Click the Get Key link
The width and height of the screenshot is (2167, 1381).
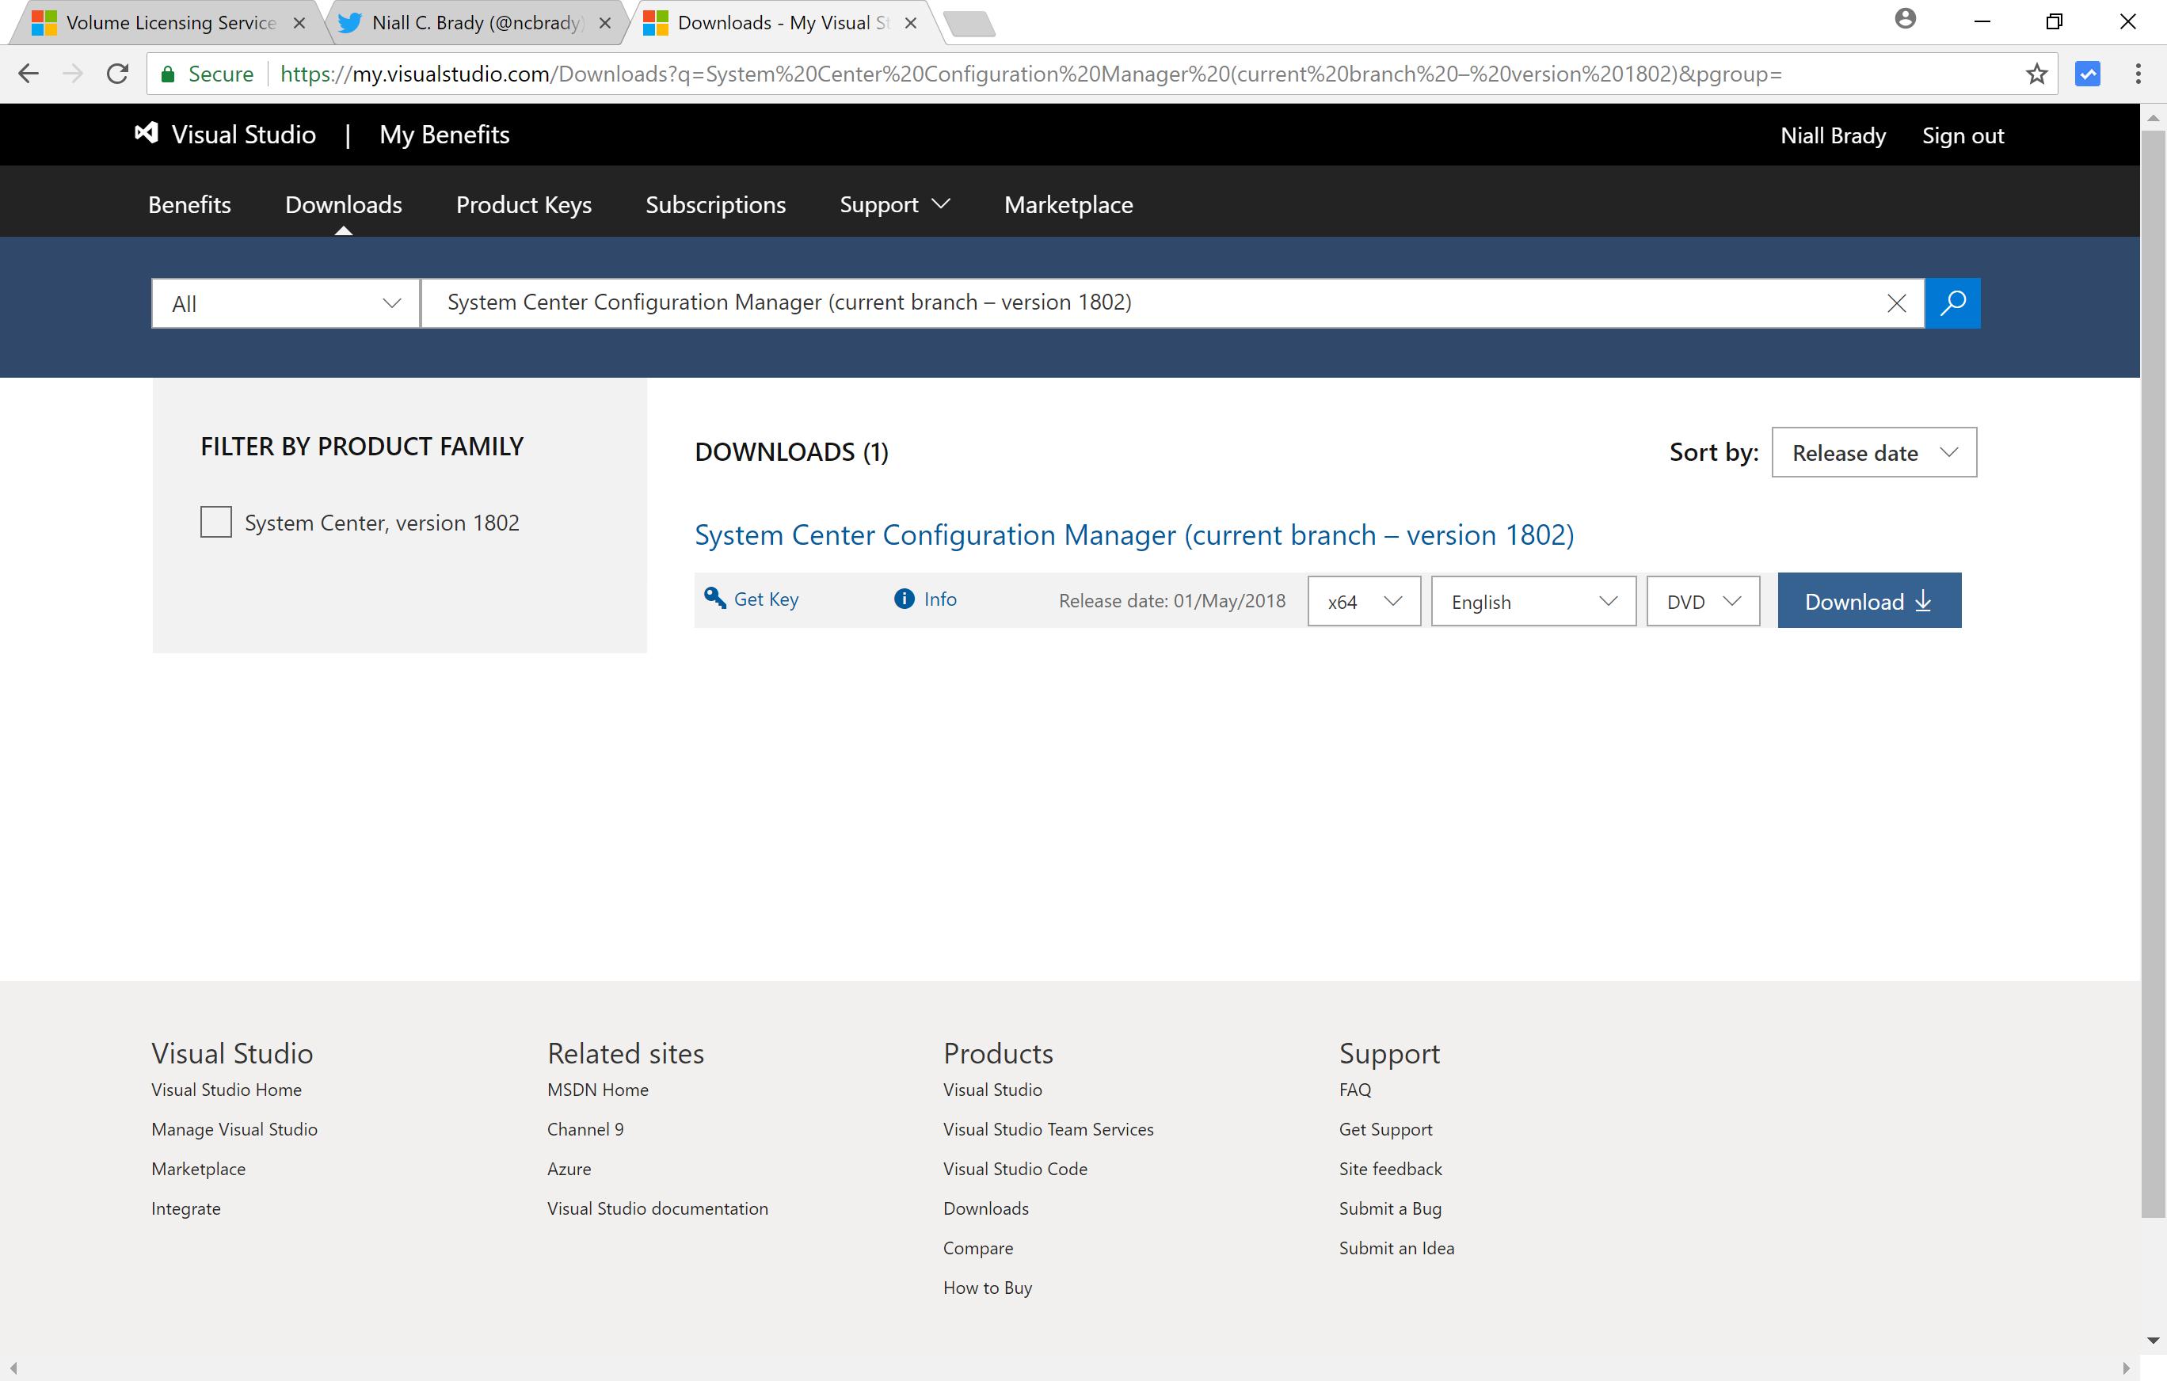(766, 599)
